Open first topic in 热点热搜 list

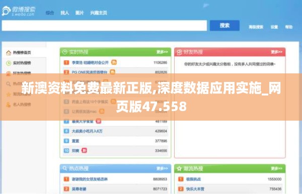coord(90,179)
